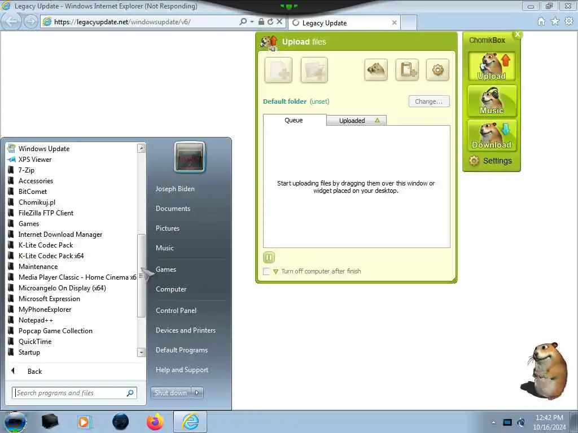
Task: Click the hamster desktop mascot
Action: [x=545, y=371]
